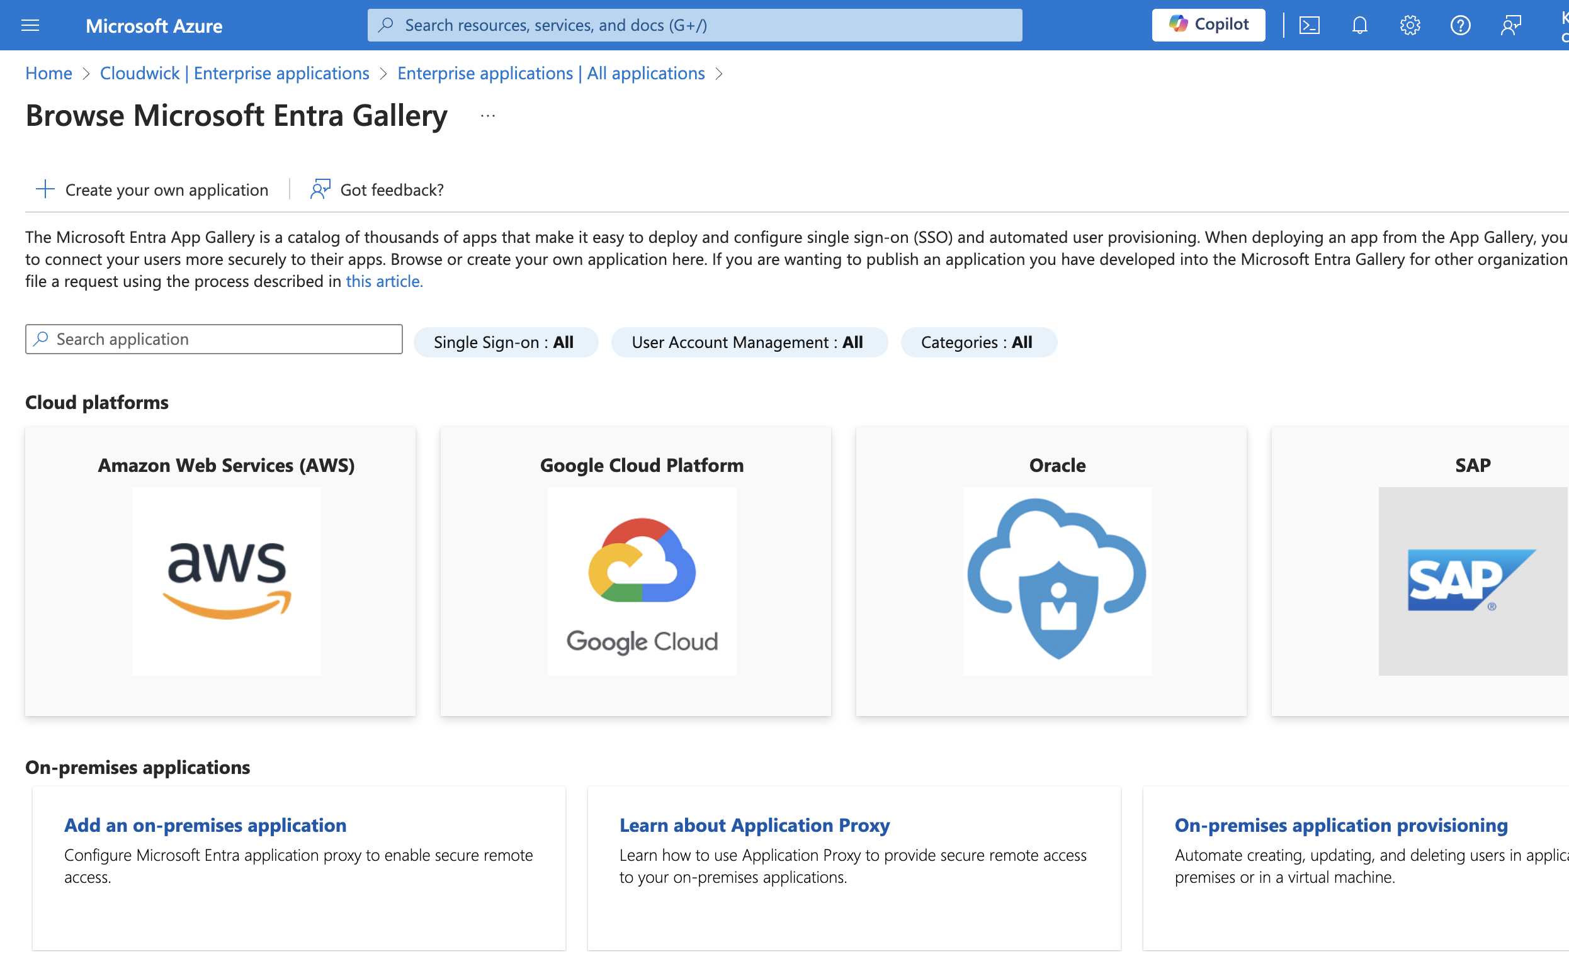
Task: Select the Oracle card title
Action: pos(1057,464)
